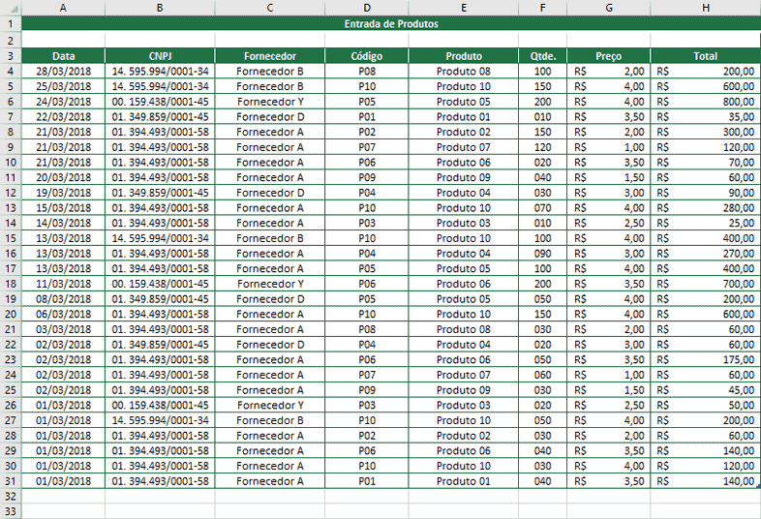The image size is (761, 519).
Task: Select price cell in row 5
Action: point(609,86)
